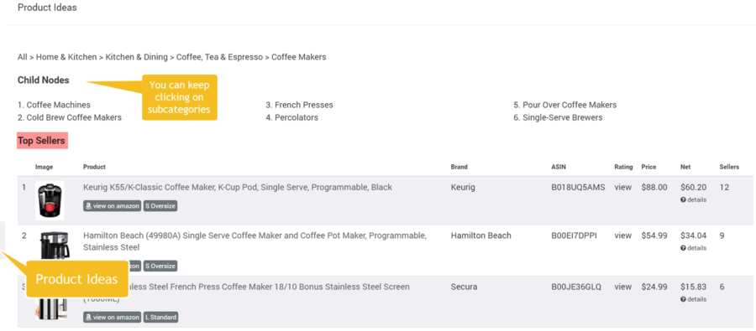The image size is (756, 331).
Task: Click the Product column header
Action: point(94,167)
